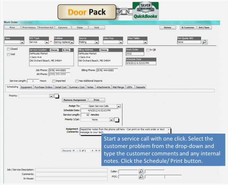Expand the Priority dropdown under Scheduling
Viewport: 228px width, 185px height.
[51, 96]
